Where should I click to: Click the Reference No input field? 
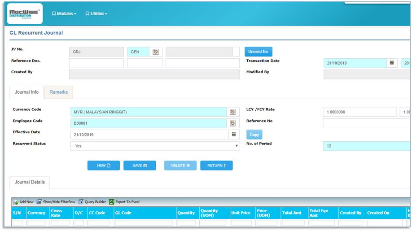point(366,123)
